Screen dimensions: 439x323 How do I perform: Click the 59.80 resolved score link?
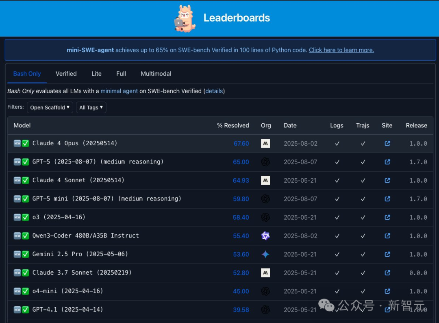pos(241,199)
